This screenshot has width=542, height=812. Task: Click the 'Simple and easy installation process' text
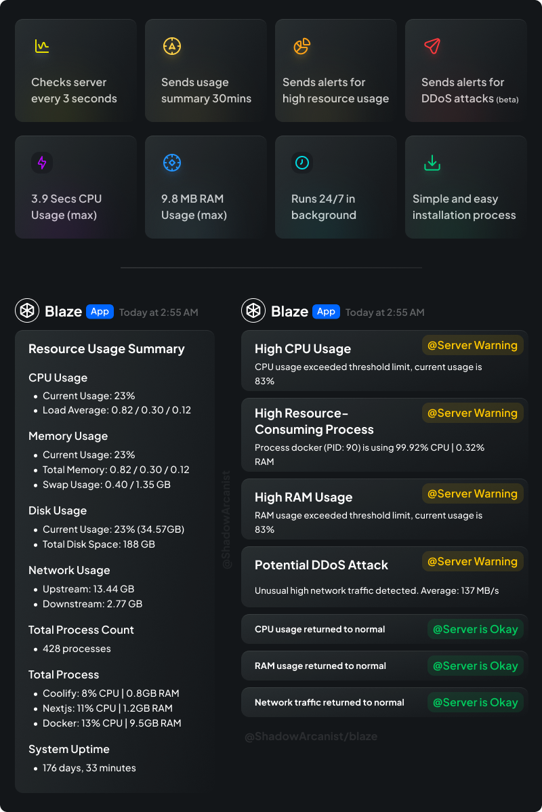click(464, 207)
